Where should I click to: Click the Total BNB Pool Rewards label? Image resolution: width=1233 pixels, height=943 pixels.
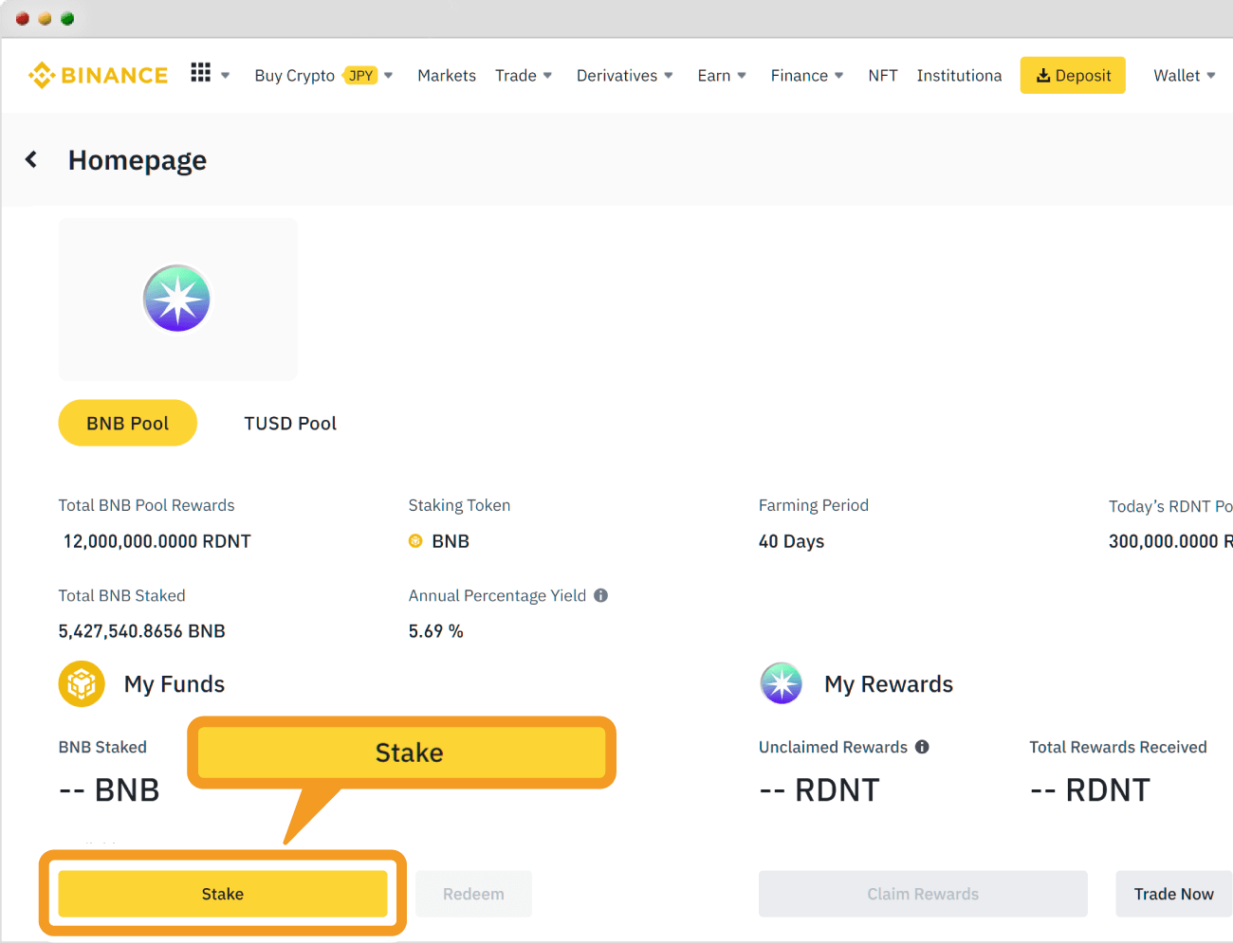(x=146, y=505)
